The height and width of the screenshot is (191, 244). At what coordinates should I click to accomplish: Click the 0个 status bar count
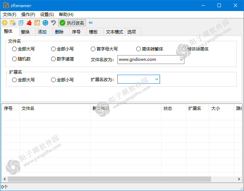(4, 187)
